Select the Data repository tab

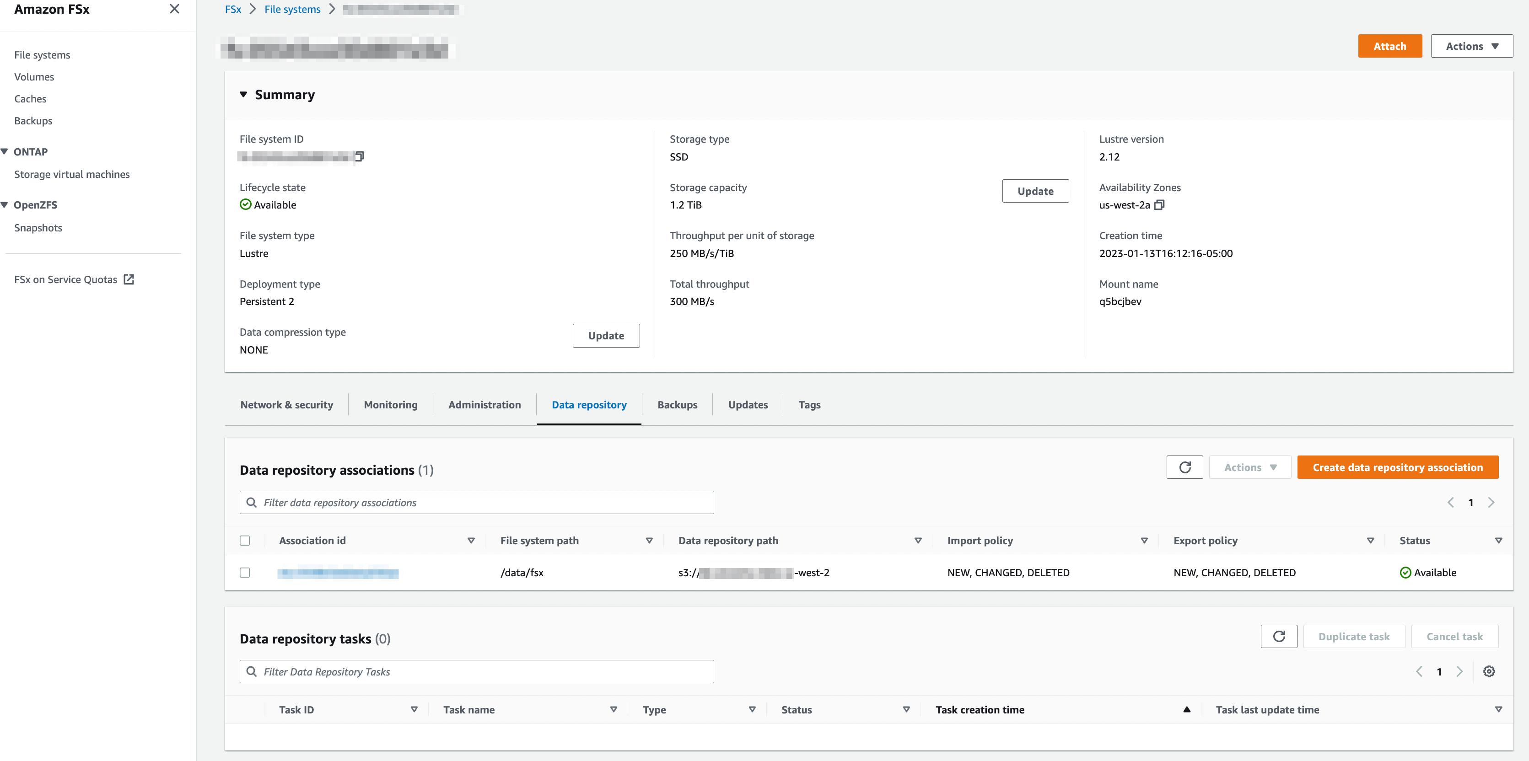point(589,405)
